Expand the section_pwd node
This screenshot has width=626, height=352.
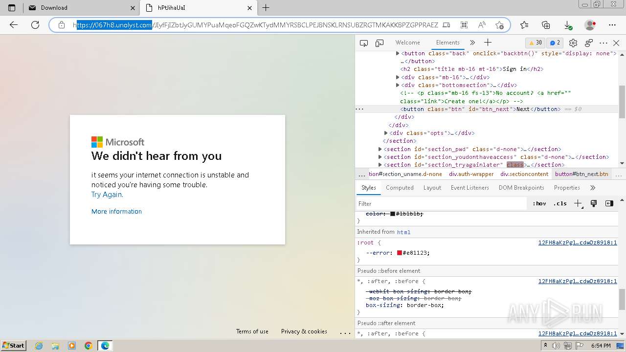click(x=380, y=149)
